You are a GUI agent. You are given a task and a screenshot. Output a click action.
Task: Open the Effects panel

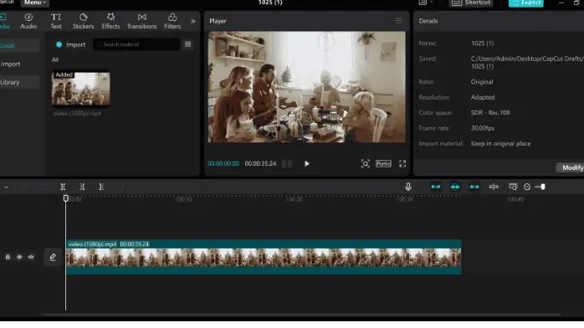point(110,21)
